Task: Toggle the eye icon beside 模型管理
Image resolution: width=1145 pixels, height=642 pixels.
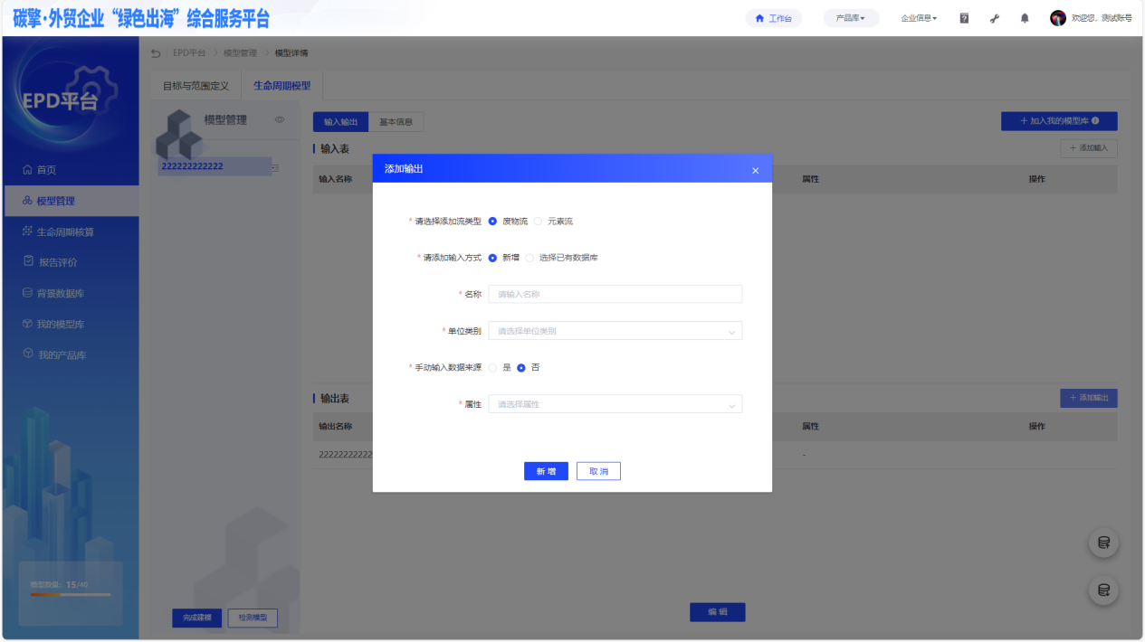Action: tap(280, 120)
